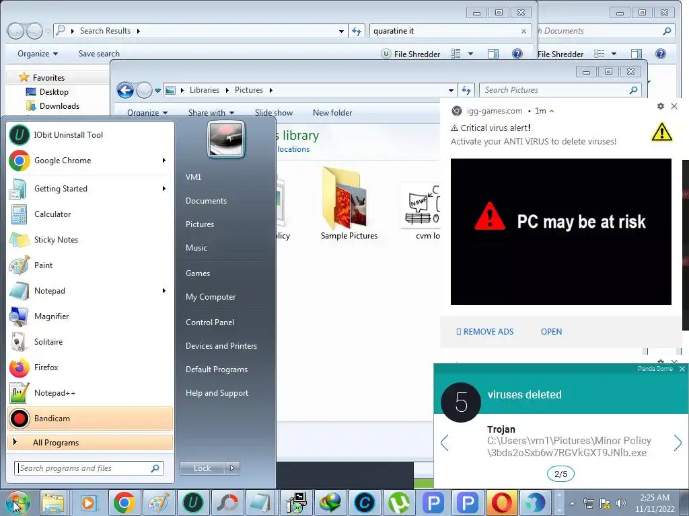Open Organize dropdown in Search Results window
This screenshot has height=516, width=689.
pos(38,54)
